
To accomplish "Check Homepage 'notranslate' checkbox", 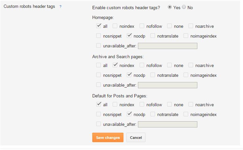I will pyautogui.click(x=153, y=36).
